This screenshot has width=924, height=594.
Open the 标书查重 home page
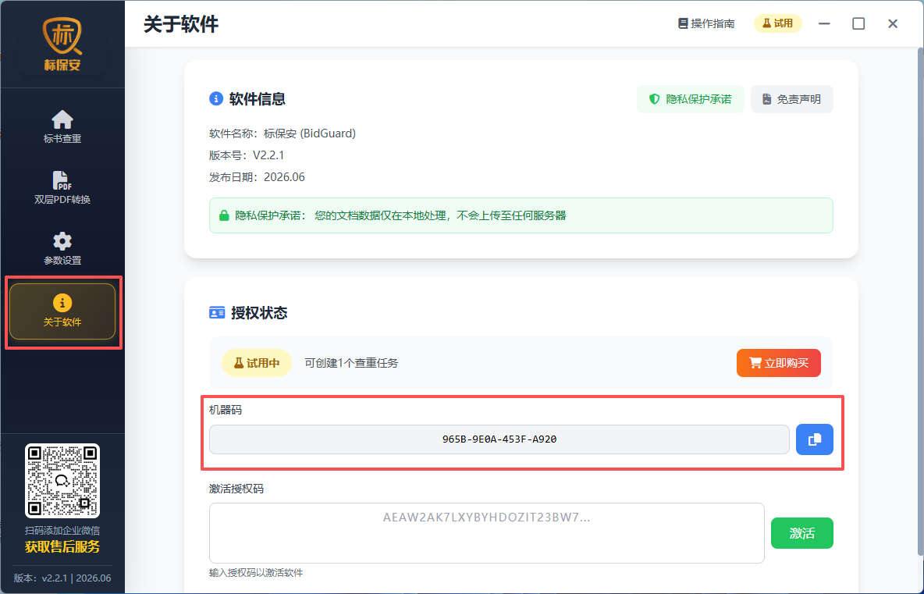[62, 126]
